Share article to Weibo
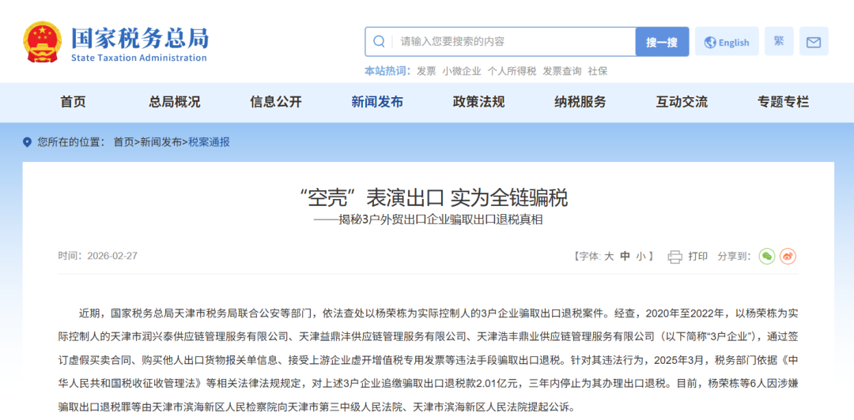The image size is (854, 420). coord(788,256)
